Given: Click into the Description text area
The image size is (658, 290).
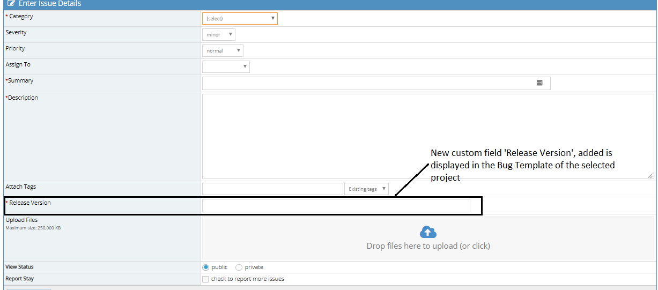Looking at the screenshot, I should 428,136.
